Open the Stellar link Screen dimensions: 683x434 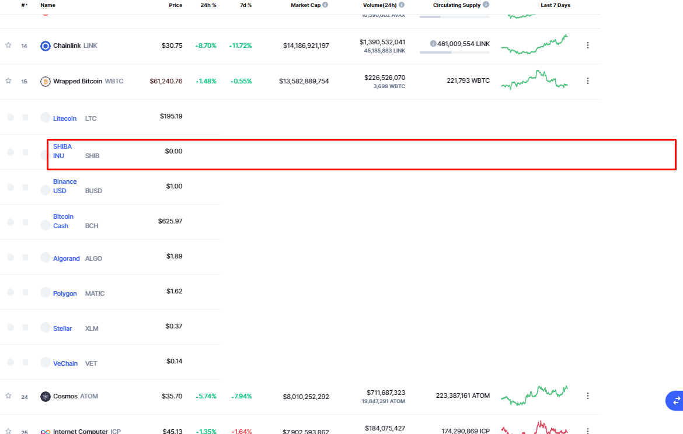click(62, 328)
